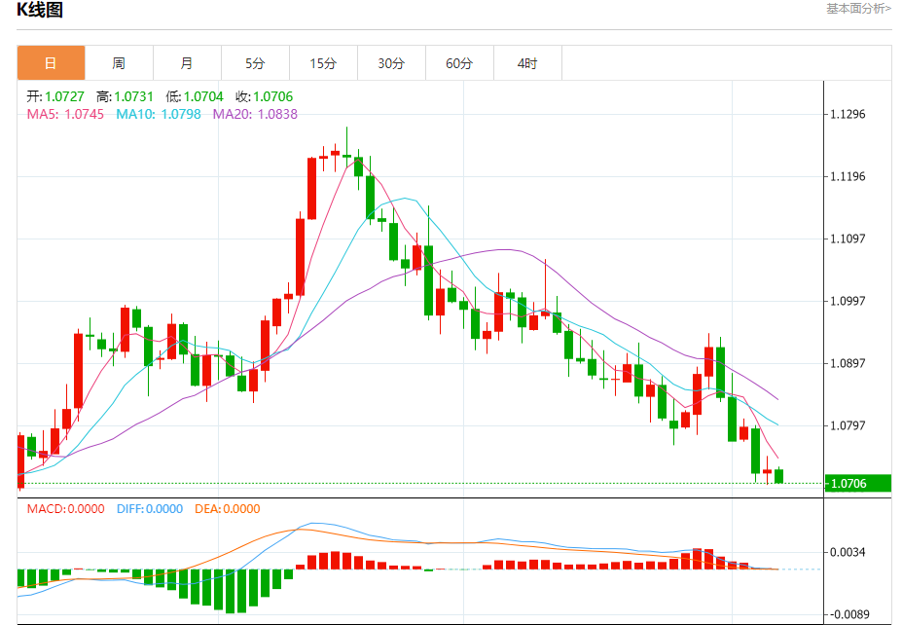Viewport: 902px width, 625px height.
Task: Open the 60分 timeframe tab
Action: 459,62
